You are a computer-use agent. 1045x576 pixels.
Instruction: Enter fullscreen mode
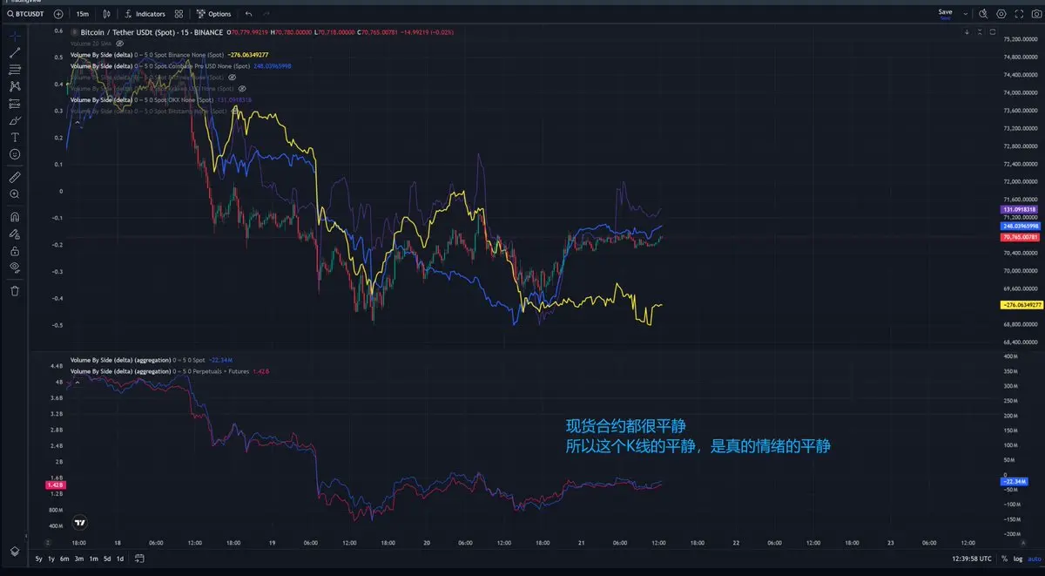[1019, 14]
